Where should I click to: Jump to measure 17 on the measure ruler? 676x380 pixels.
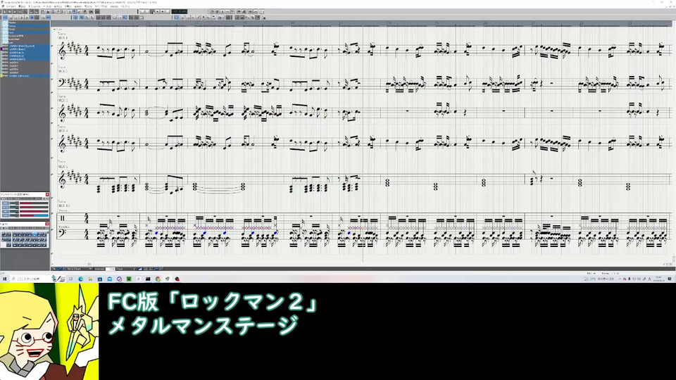coord(341,23)
